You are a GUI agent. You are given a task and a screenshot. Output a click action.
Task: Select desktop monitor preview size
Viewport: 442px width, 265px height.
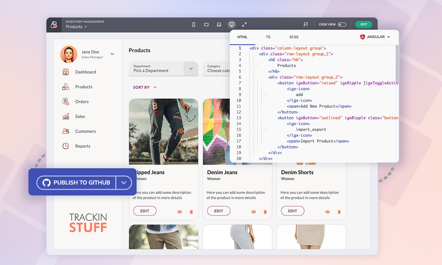click(x=231, y=24)
